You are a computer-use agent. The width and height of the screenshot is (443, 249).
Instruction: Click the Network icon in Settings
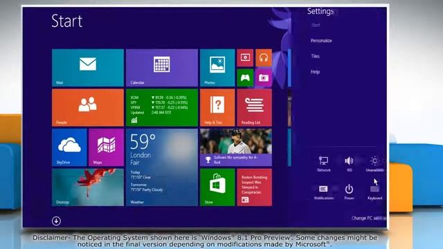323,164
